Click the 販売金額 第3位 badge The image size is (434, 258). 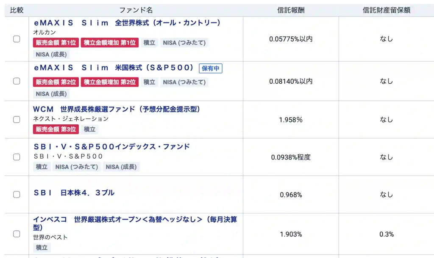(56, 129)
